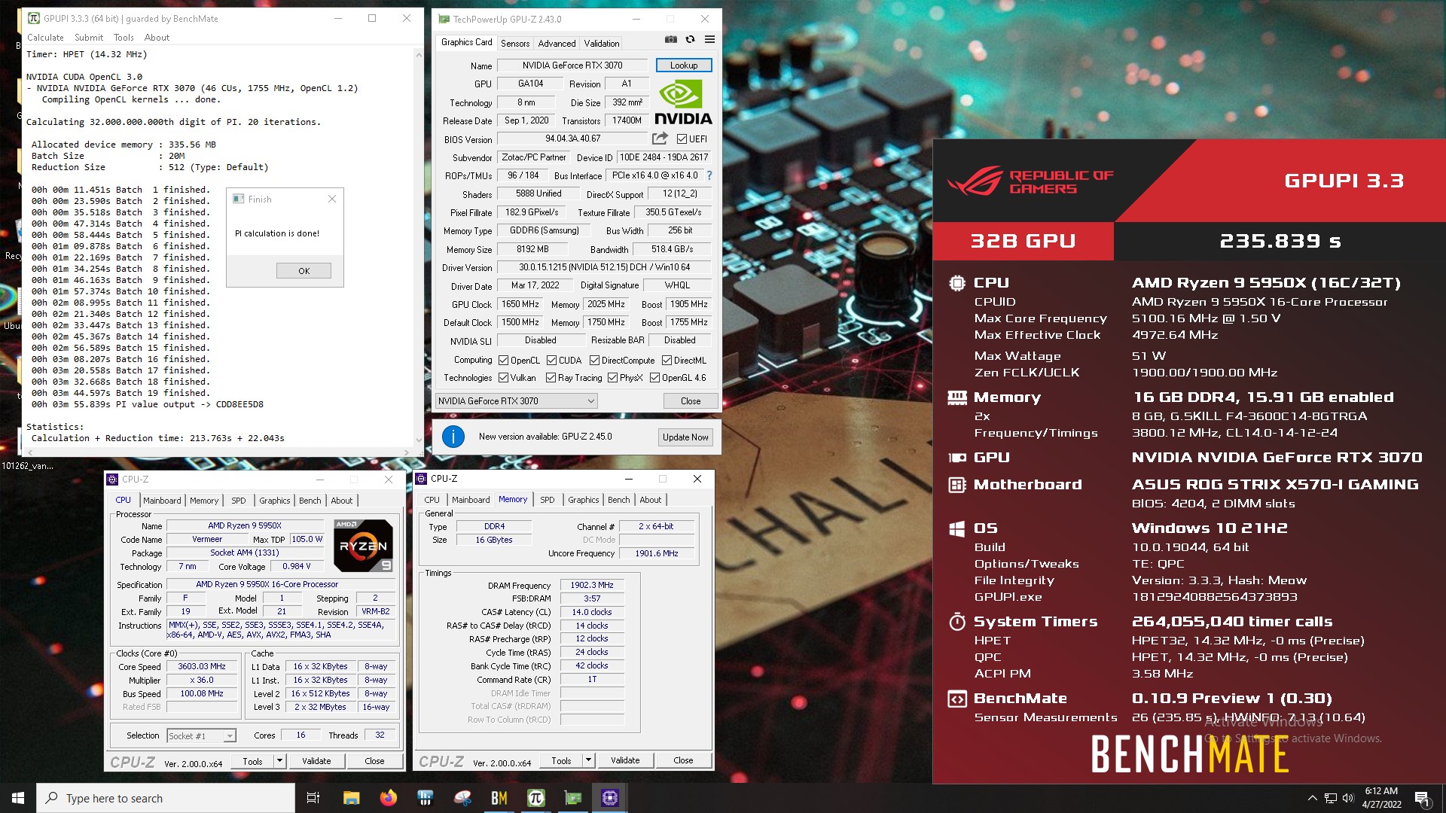The height and width of the screenshot is (813, 1446).
Task: Toggle the DirectCompute checkbox
Action: click(x=595, y=361)
